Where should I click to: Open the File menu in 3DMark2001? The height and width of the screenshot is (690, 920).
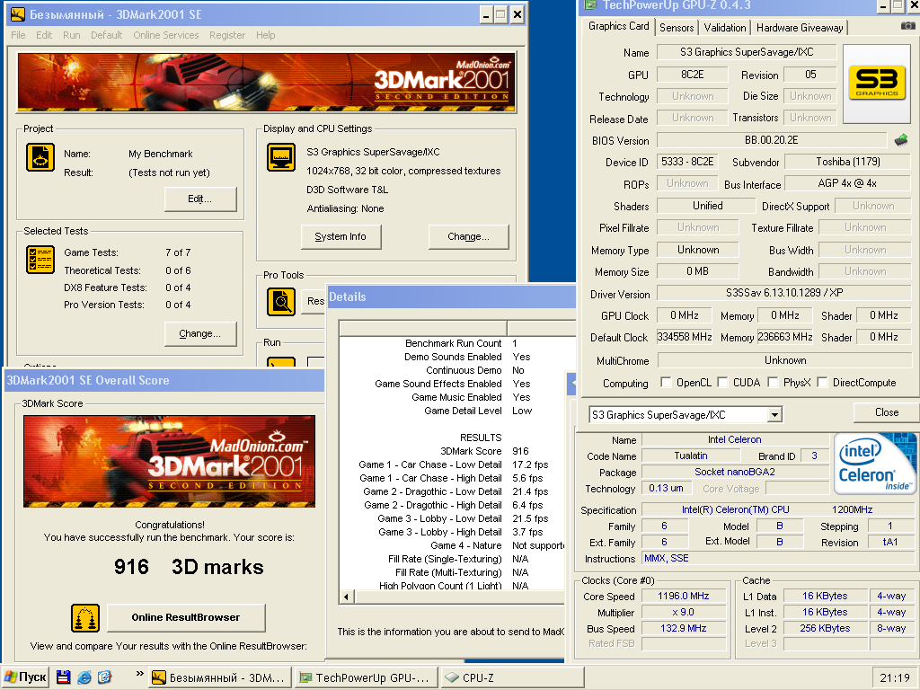pos(18,35)
